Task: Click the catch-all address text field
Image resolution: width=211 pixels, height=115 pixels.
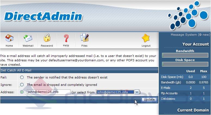Action: coord(48,92)
